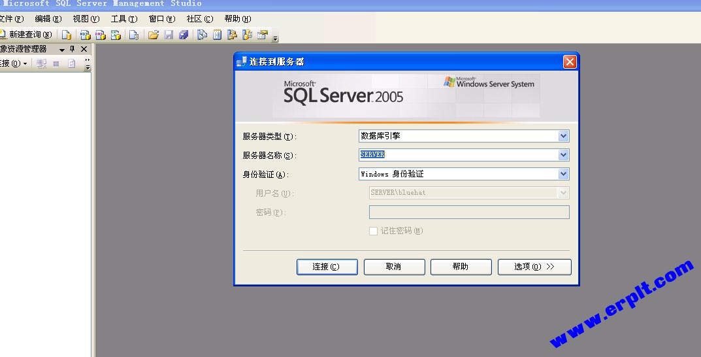The height and width of the screenshot is (357, 701).
Task: Click the Refresh icon in Object Explorer
Action: (71, 63)
